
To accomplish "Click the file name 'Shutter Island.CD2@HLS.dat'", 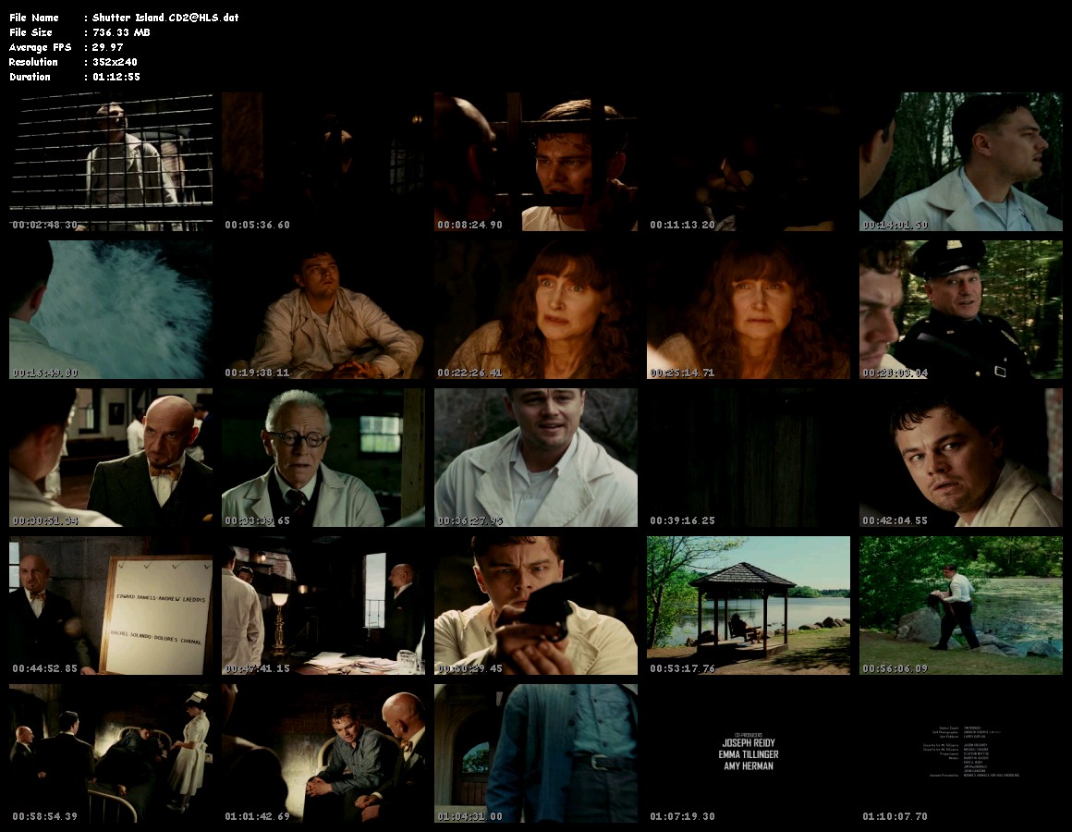I will [x=165, y=18].
